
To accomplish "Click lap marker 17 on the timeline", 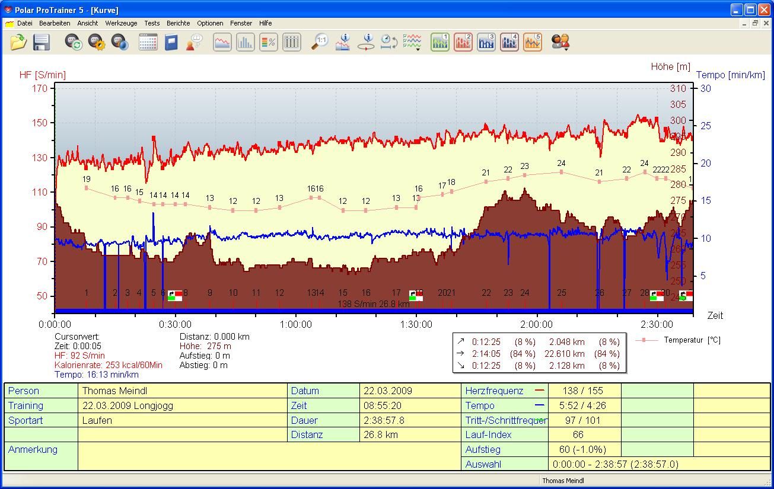I will click(x=396, y=293).
